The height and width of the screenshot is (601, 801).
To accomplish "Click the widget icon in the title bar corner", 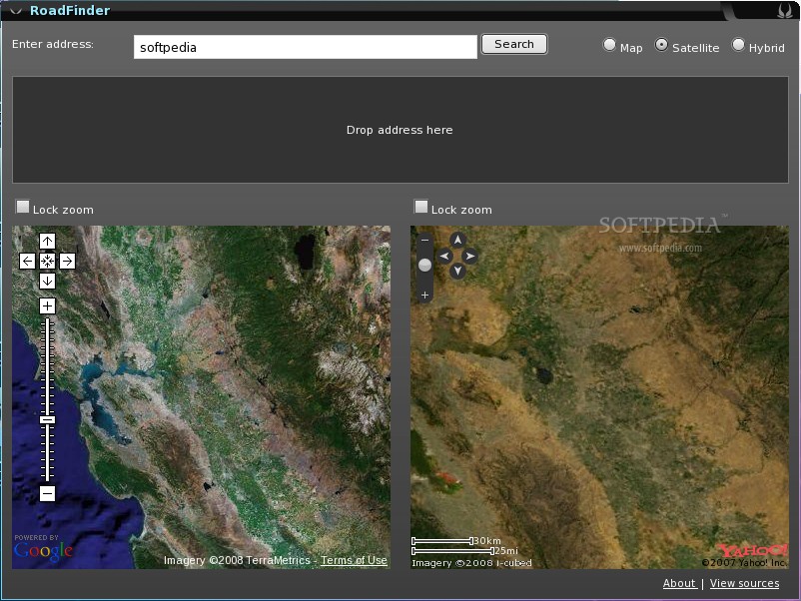I will (784, 10).
